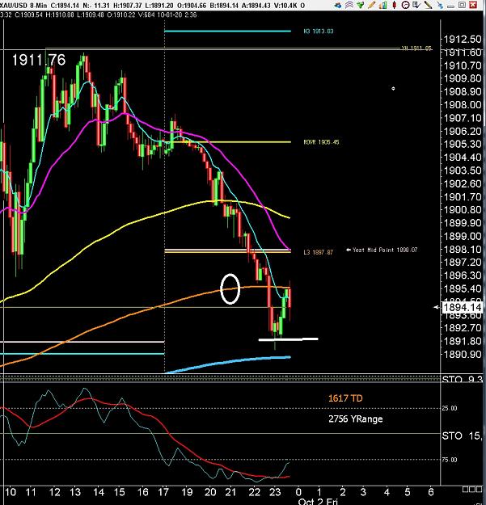Click the purple arcs indicator icon
The width and height of the screenshot is (486, 505).
click(349, 5)
